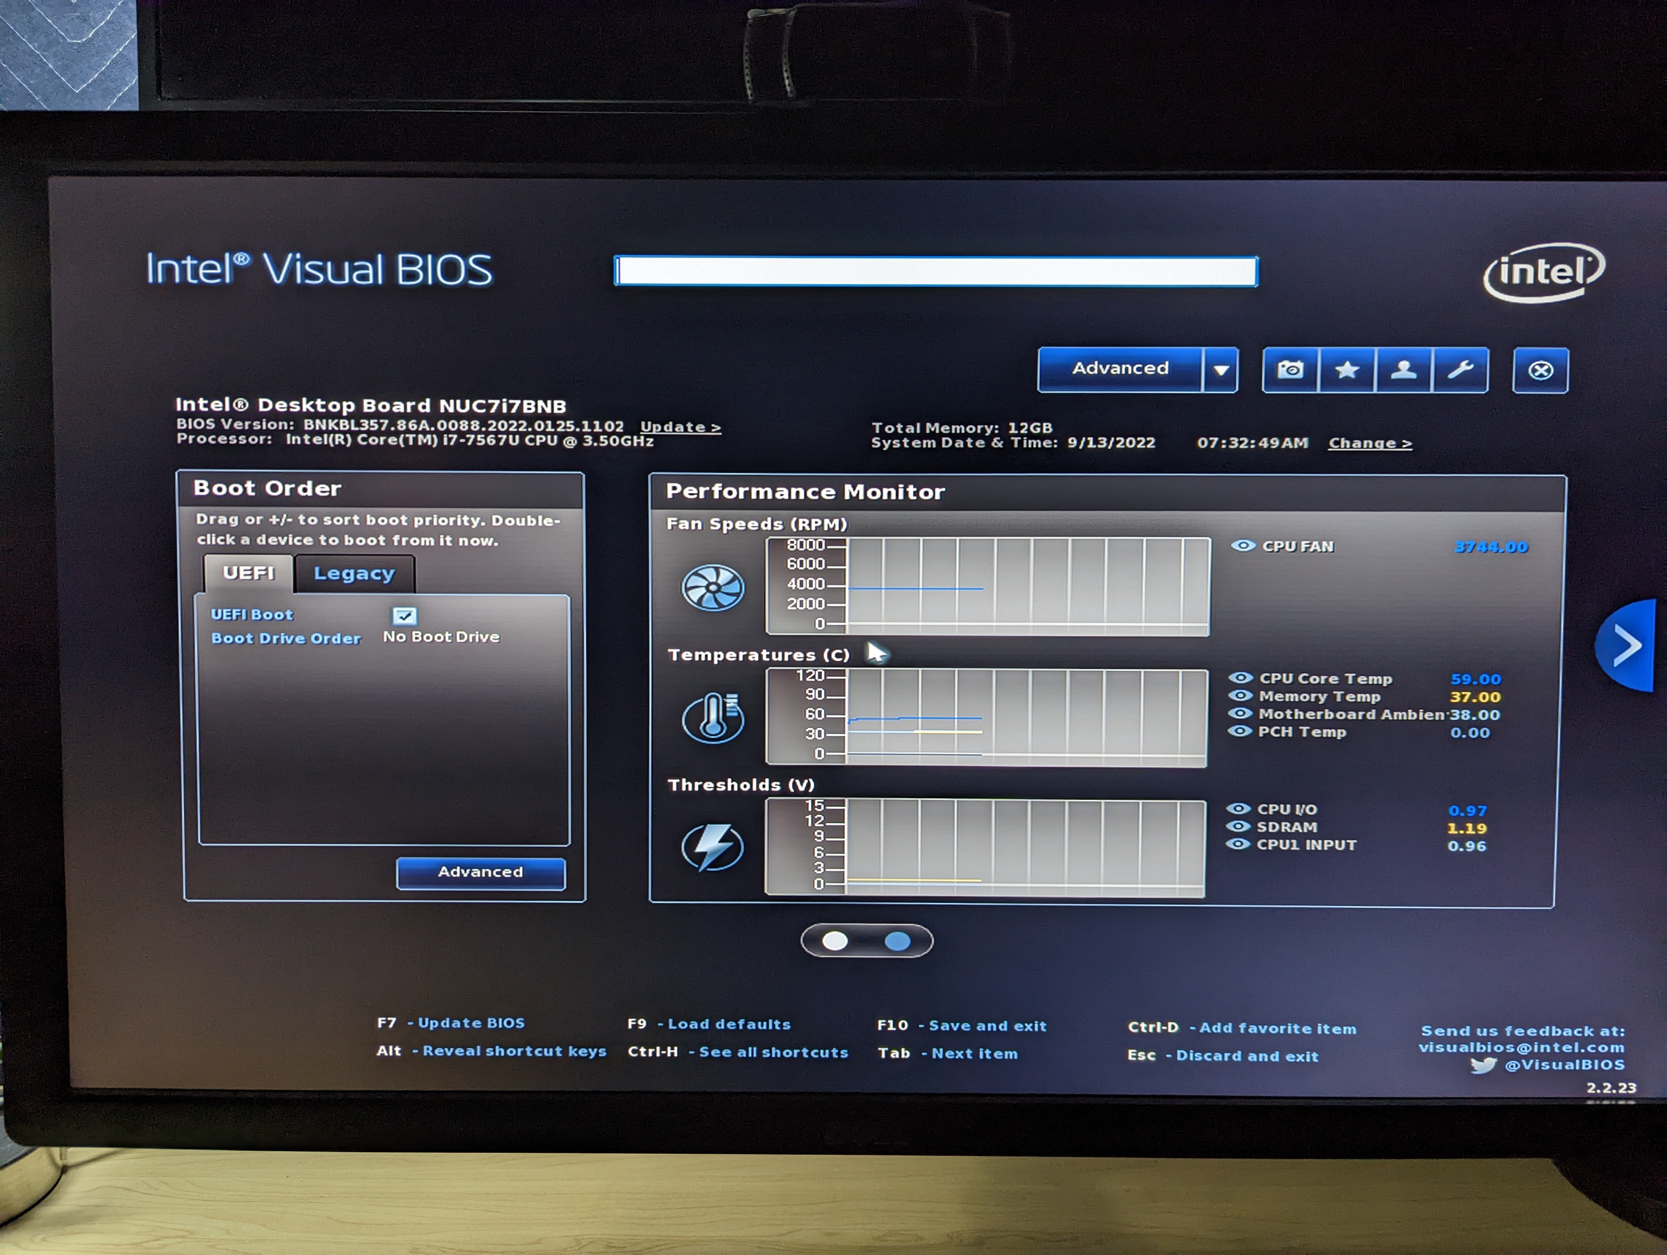Go to next page with right chevron
The width and height of the screenshot is (1667, 1255).
point(1628,645)
